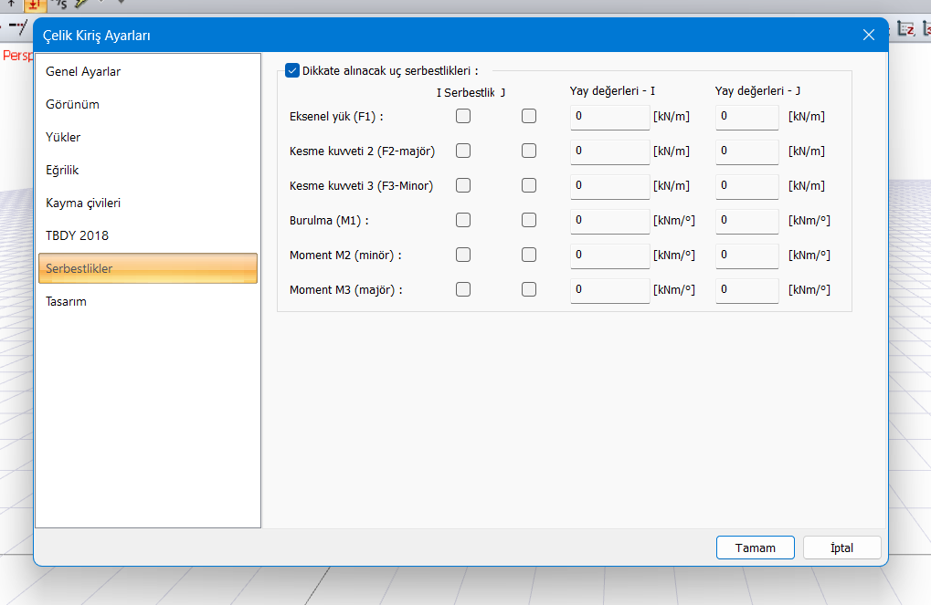
Task: Select the Tasarım category
Action: click(66, 301)
